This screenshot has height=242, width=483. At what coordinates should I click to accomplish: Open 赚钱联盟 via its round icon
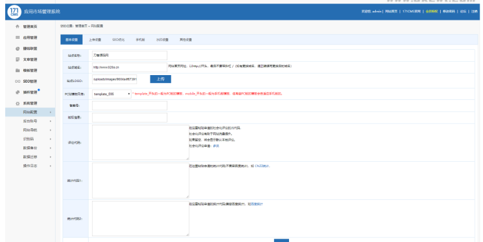click(17, 49)
